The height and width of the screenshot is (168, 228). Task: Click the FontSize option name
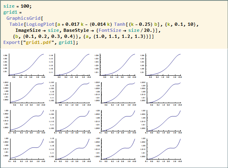[110, 30]
